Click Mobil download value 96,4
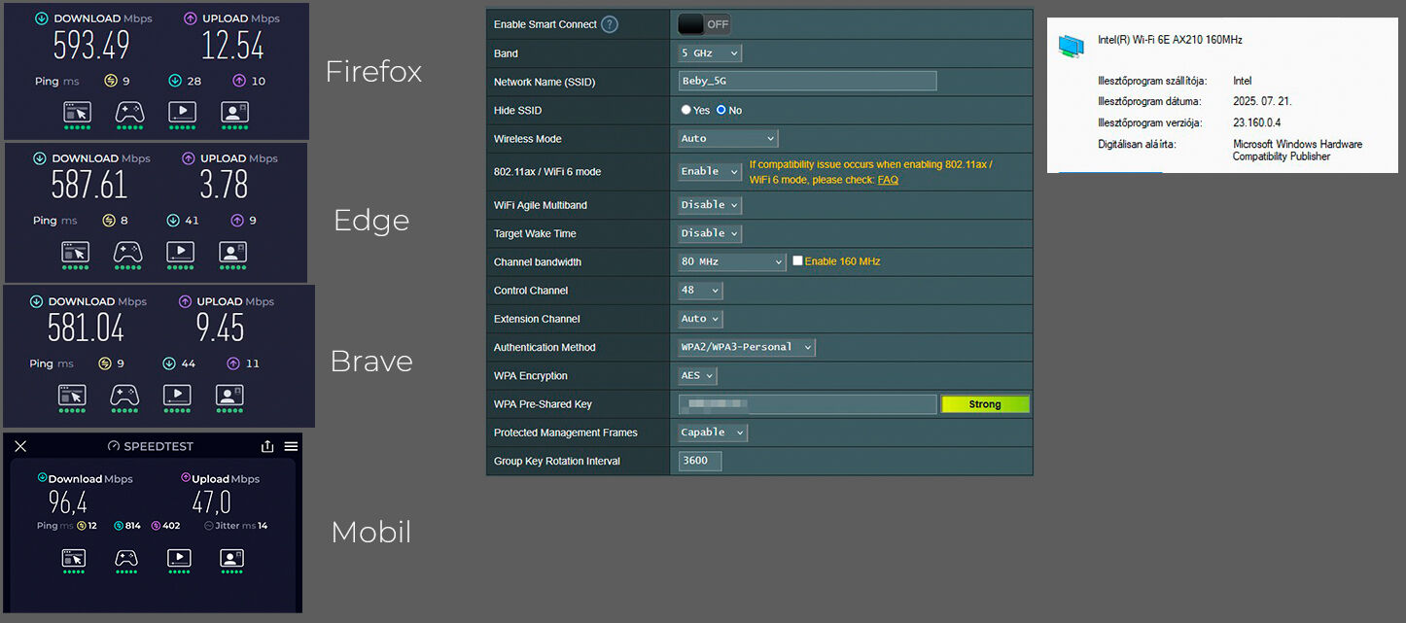The image size is (1406, 623). click(x=68, y=502)
